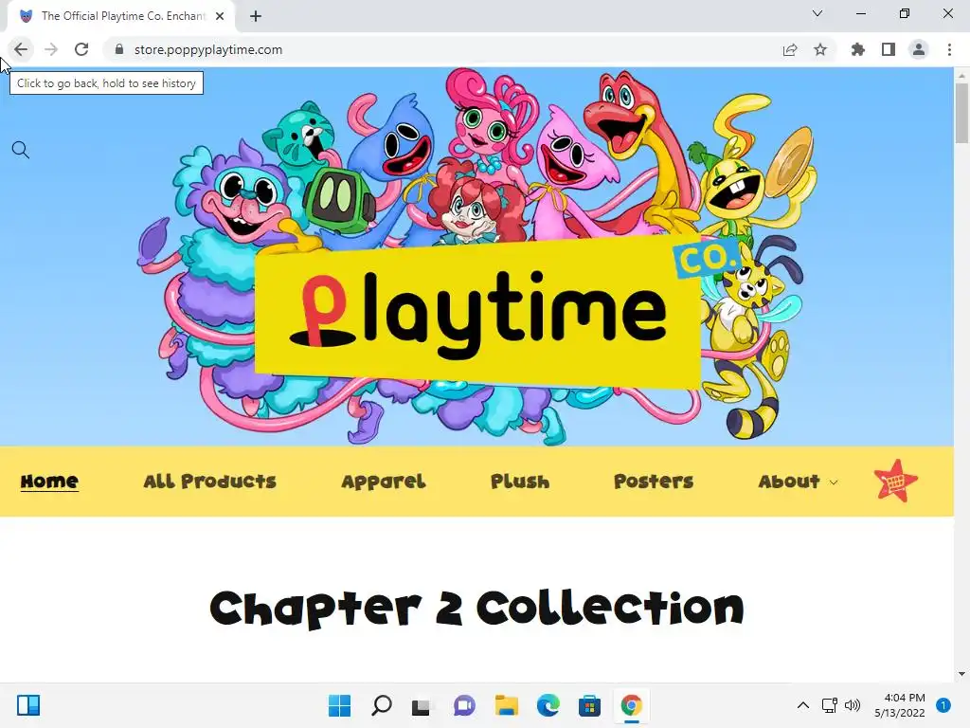This screenshot has width=970, height=728.
Task: Open File Explorer from the taskbar
Action: click(x=506, y=705)
